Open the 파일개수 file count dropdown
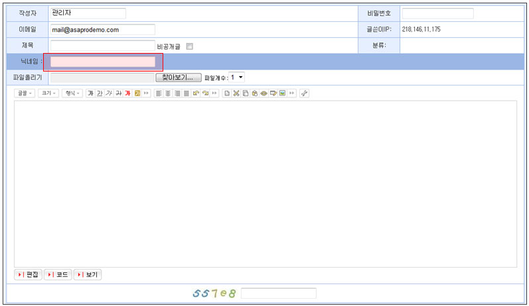Screen dimensions: 529x306 tap(236, 77)
